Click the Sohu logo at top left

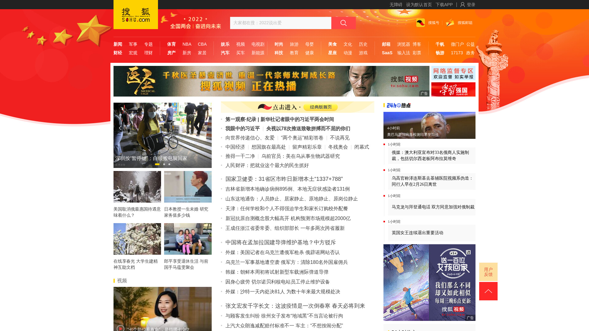click(136, 14)
